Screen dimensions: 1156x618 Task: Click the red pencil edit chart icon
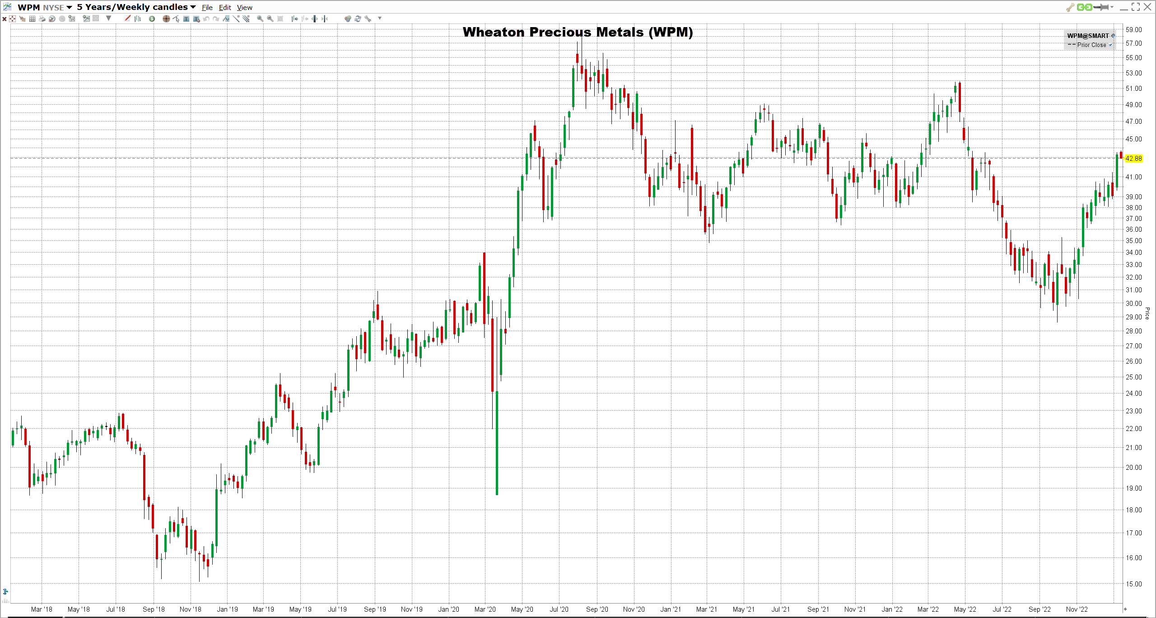[127, 19]
